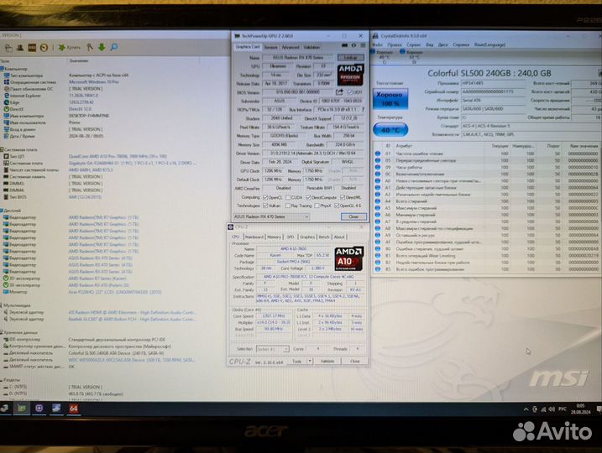Click the blue 40 °C temperature indicator
Viewport: 602px width, 453px height.
click(390, 131)
